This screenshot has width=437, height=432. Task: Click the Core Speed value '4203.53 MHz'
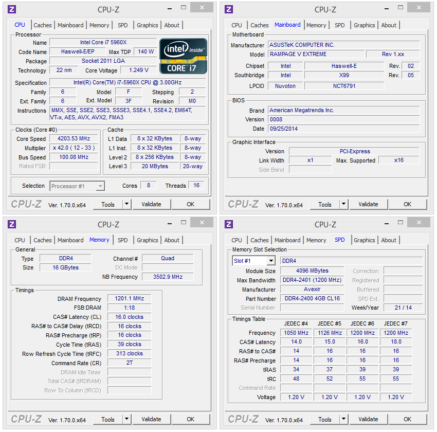click(74, 138)
